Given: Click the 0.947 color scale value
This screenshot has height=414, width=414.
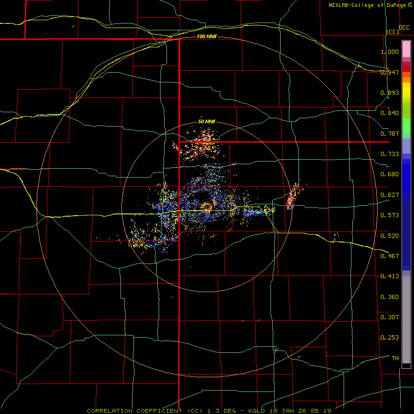Looking at the screenshot, I should (x=390, y=72).
